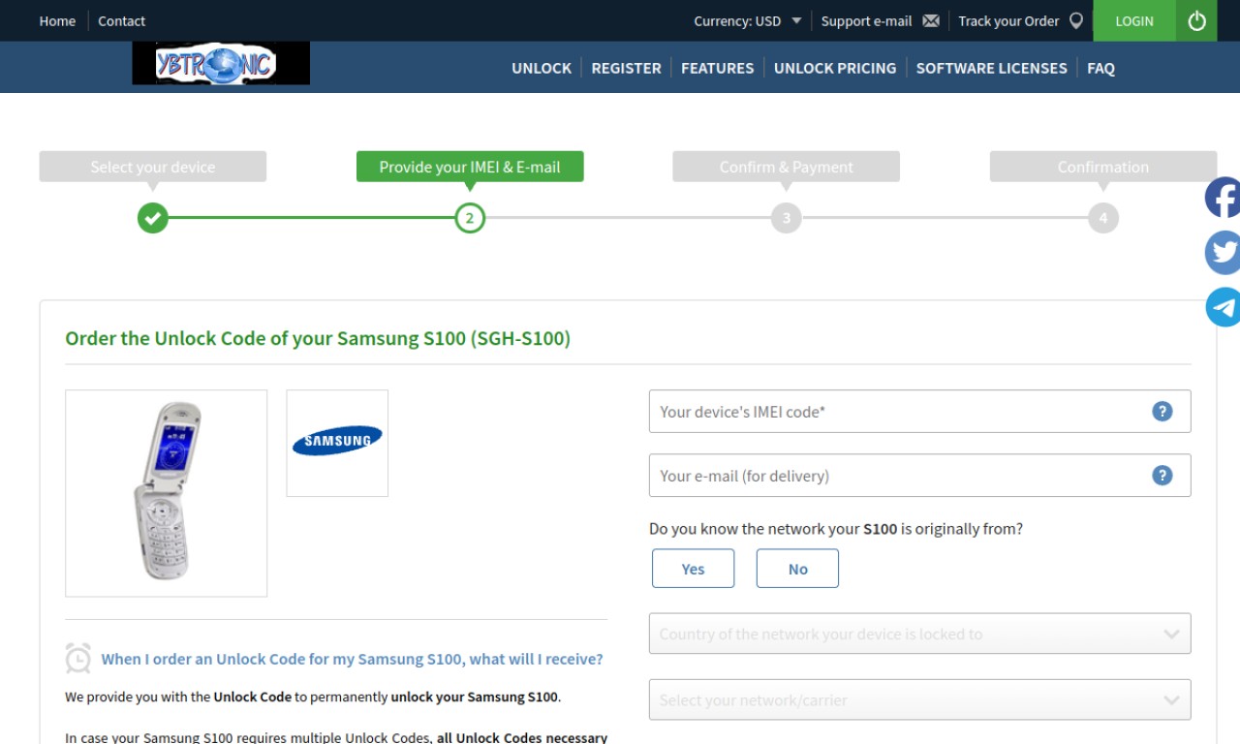
Task: Focus the device IMEI code input field
Action: (919, 412)
